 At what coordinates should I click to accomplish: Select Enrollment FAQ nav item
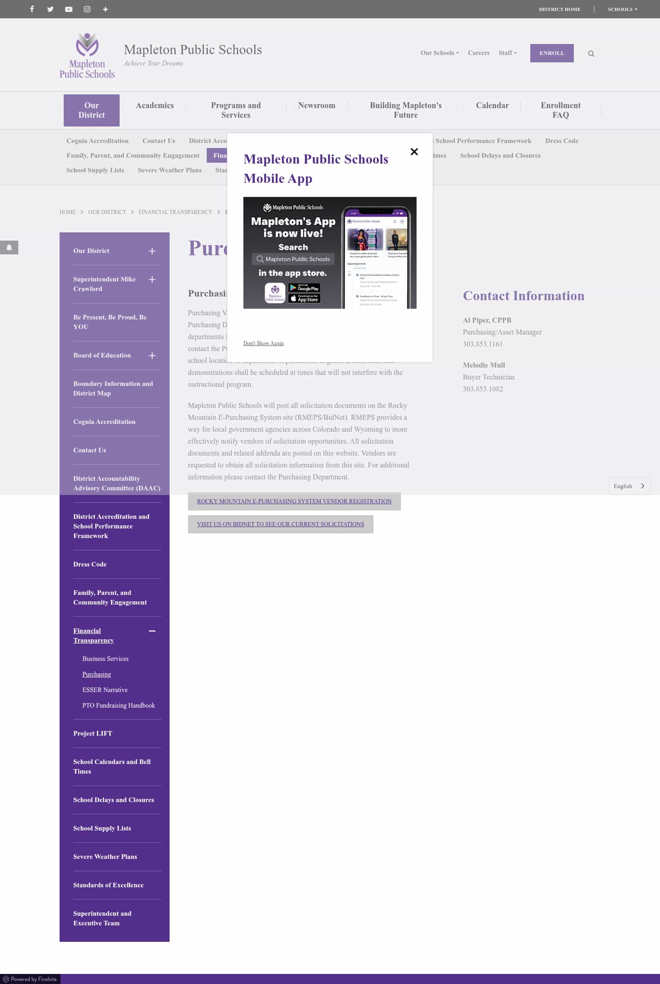(561, 110)
